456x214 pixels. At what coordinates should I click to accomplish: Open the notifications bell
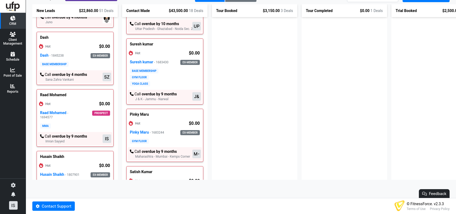(13, 194)
